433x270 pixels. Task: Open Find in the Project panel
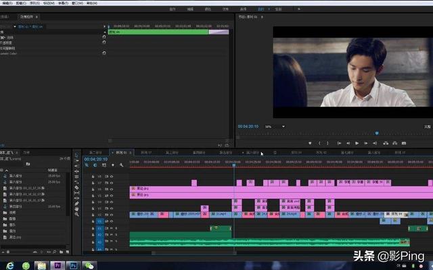point(55,252)
